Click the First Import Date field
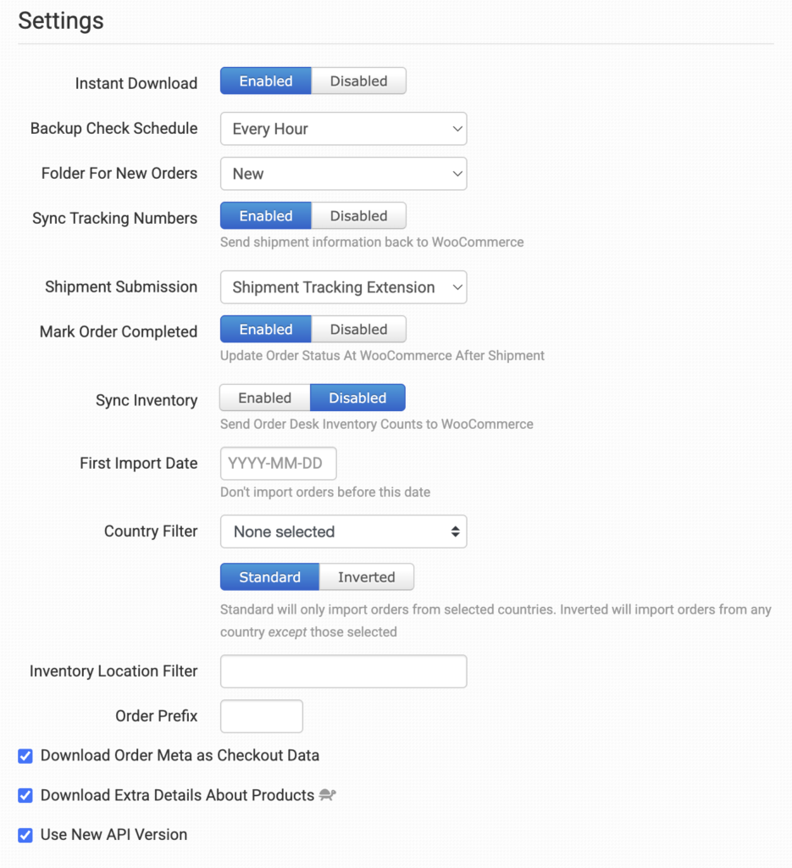The image size is (792, 868). (278, 464)
